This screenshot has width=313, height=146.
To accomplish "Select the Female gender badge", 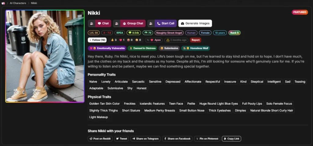I will click(205, 33).
